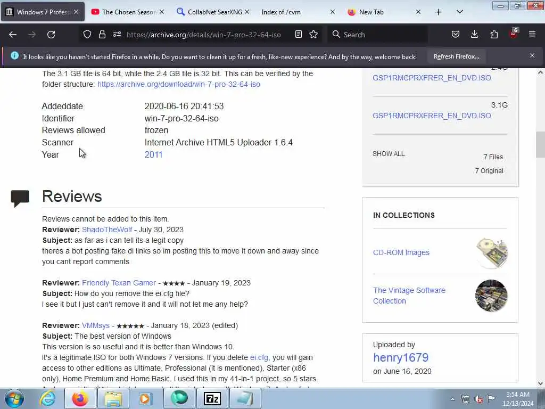Click the Vintage Software Collection thumbnail

491,296
